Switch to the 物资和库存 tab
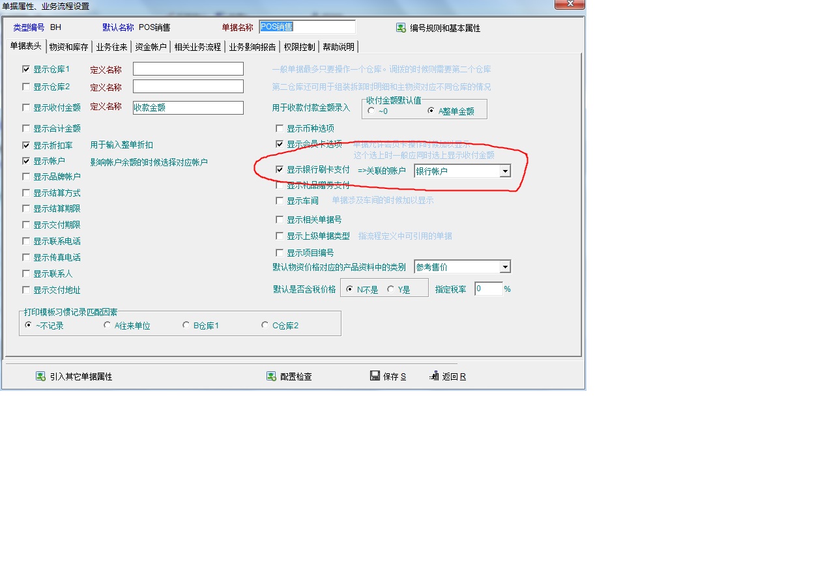Viewport: 825px width, 568px height. [x=68, y=47]
